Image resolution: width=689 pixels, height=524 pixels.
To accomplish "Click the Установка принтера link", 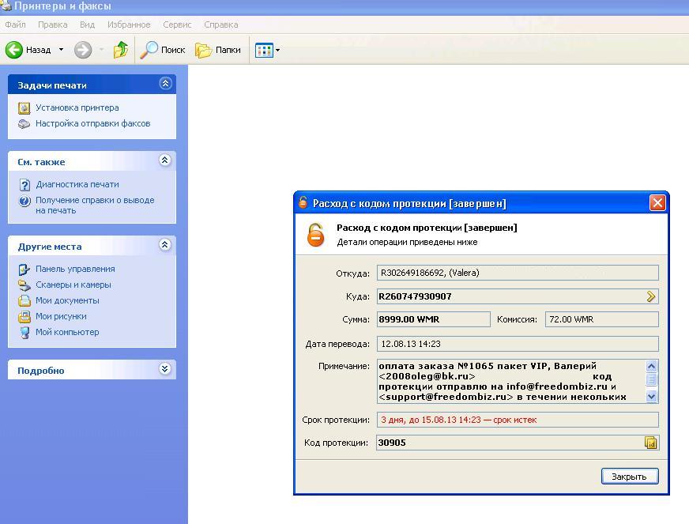I will pyautogui.click(x=77, y=107).
